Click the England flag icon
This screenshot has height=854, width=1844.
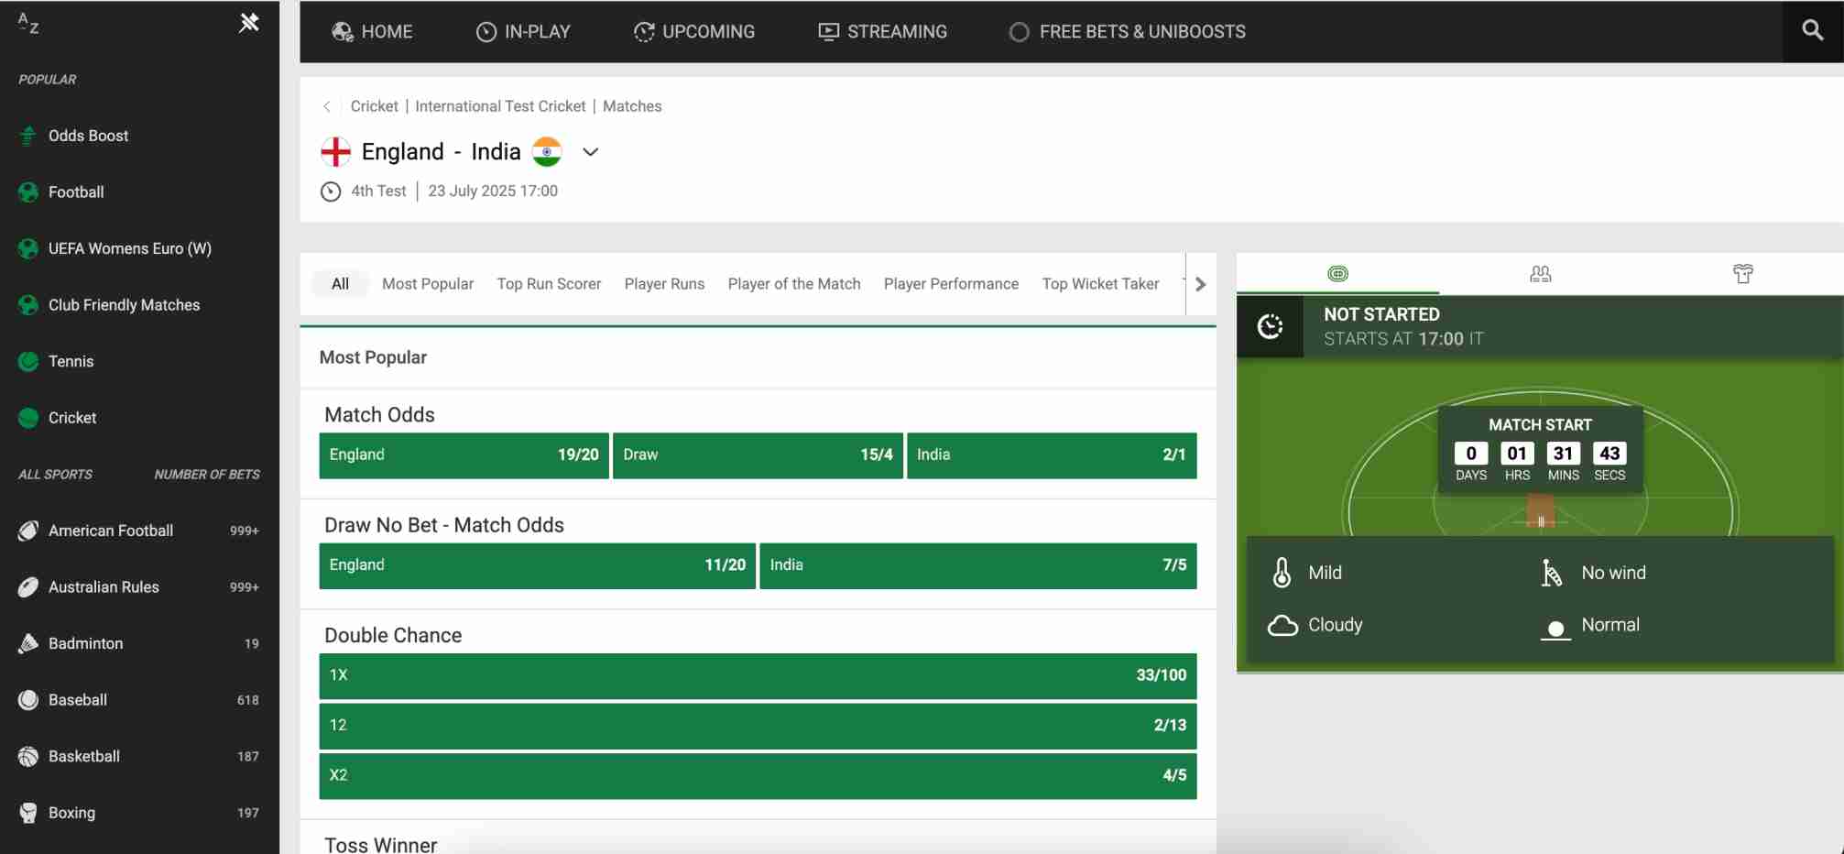(336, 151)
